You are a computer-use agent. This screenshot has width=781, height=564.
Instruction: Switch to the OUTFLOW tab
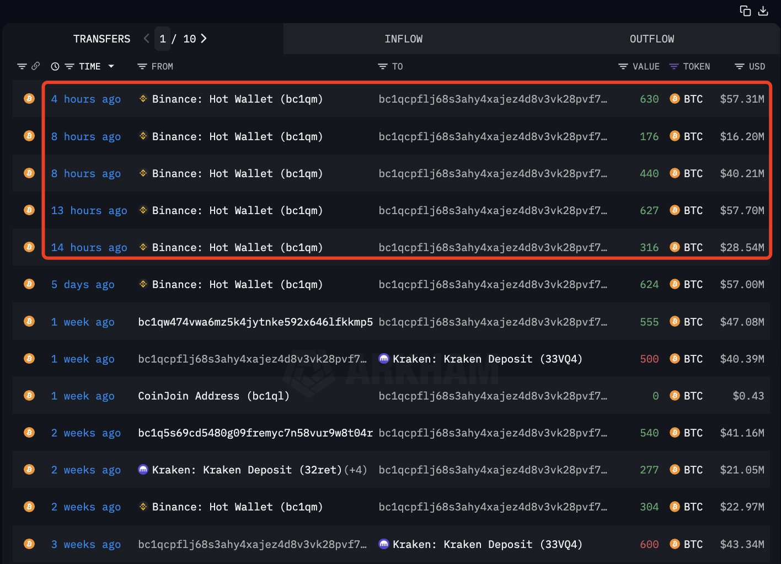[x=651, y=39]
